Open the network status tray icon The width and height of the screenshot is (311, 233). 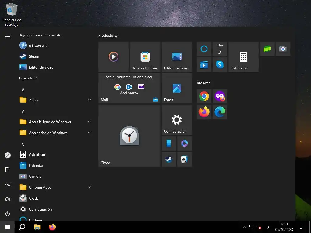(x=252, y=227)
